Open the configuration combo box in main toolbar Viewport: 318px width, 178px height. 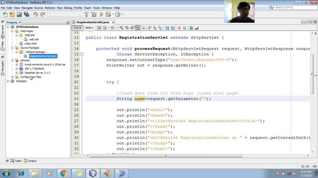(66, 14)
